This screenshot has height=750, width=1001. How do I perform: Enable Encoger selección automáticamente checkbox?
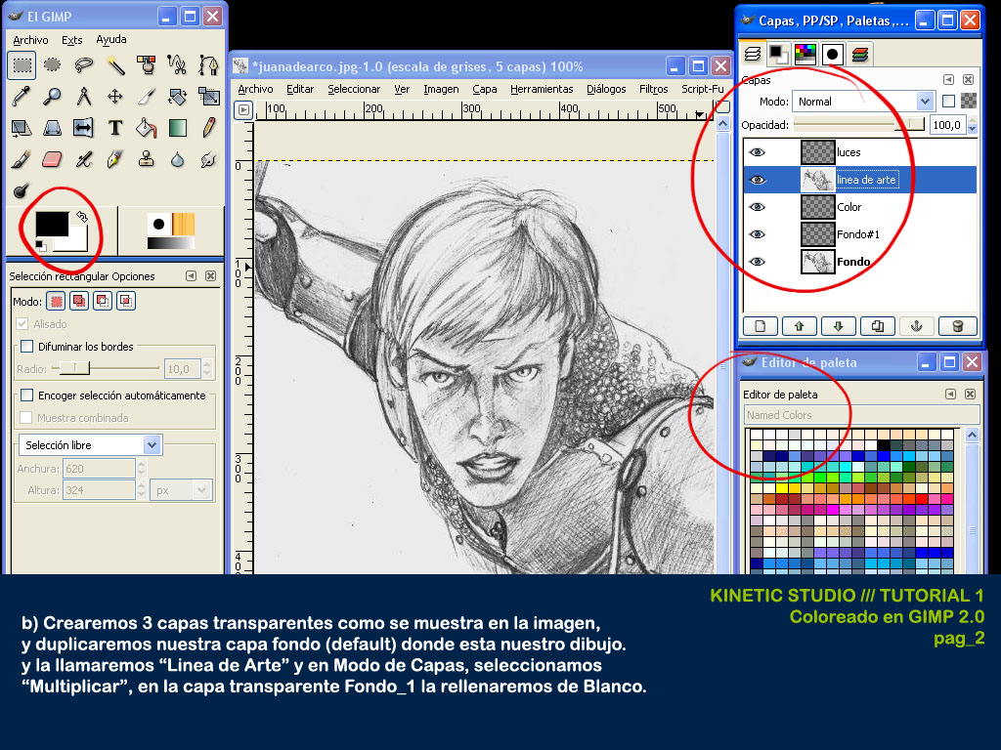click(26, 396)
